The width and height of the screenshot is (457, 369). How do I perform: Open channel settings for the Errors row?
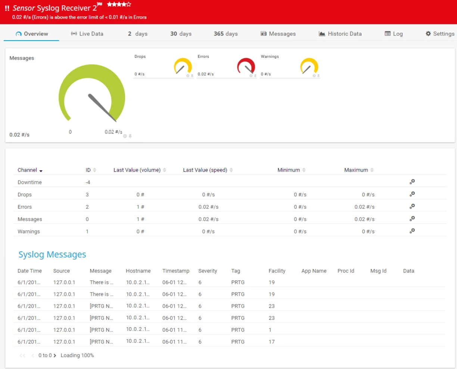412,206
